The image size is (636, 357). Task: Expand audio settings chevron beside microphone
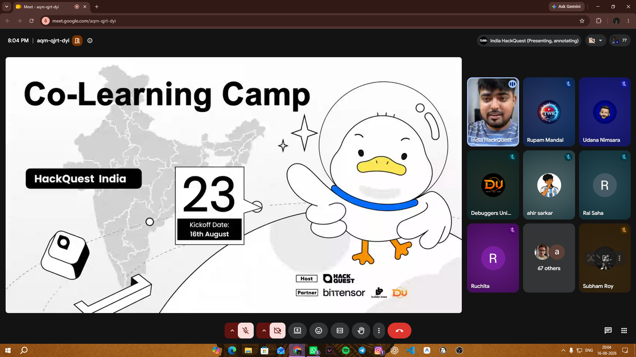[232, 331]
